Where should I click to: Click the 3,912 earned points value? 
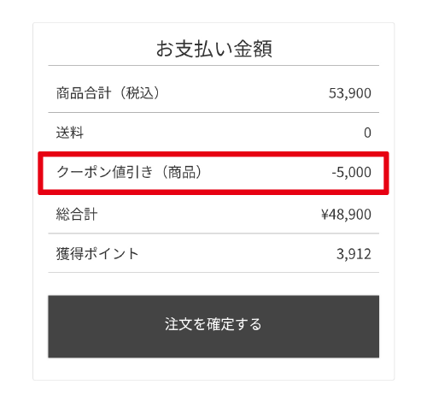(354, 254)
